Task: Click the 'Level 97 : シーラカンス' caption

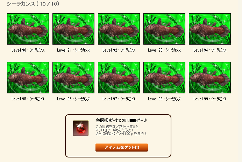Action: coord(119,99)
